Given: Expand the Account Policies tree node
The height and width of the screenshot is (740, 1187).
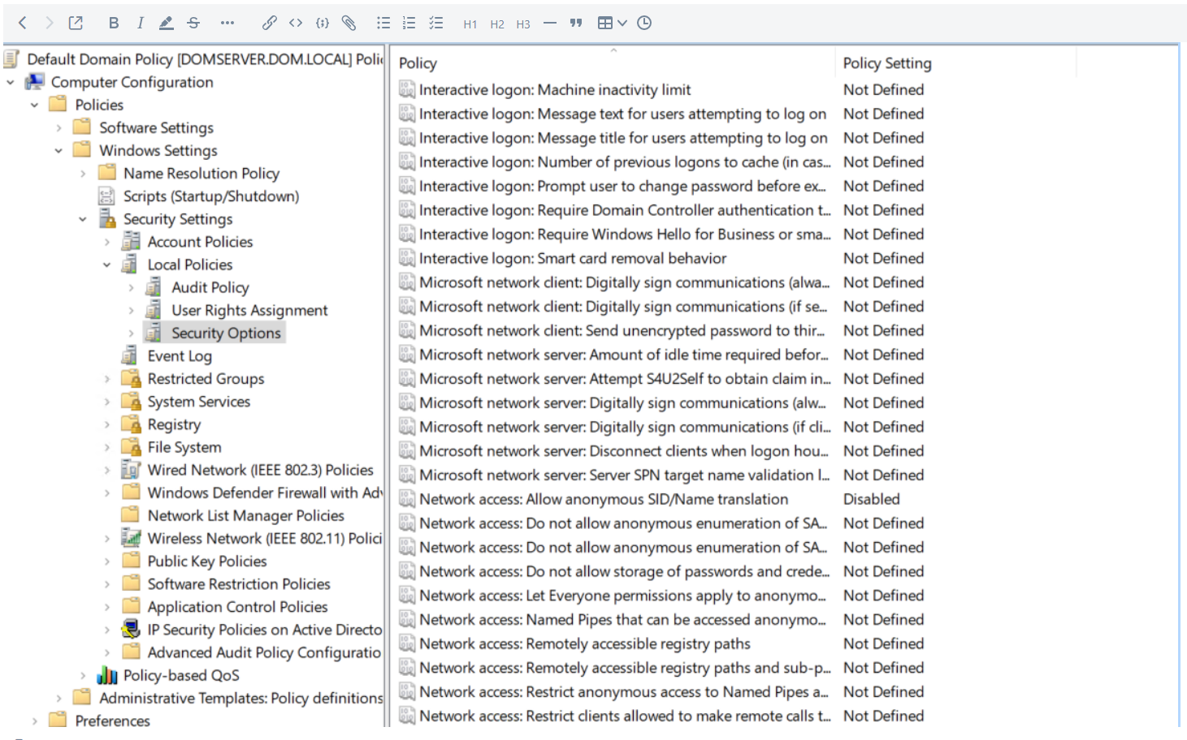Looking at the screenshot, I should 106,241.
